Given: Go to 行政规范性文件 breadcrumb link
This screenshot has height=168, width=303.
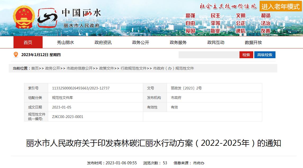Looking at the screenshot, I should click(x=133, y=68).
